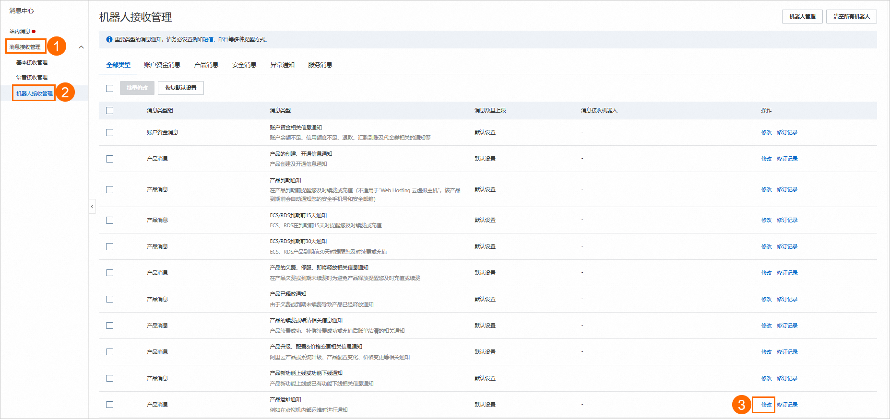Image resolution: width=890 pixels, height=419 pixels.
Task: Open 修订记录 for 产品的欠费、停服 row
Action: [787, 273]
